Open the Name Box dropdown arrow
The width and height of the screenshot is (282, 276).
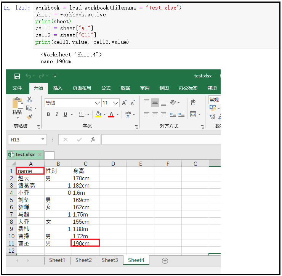pyautogui.click(x=42, y=140)
